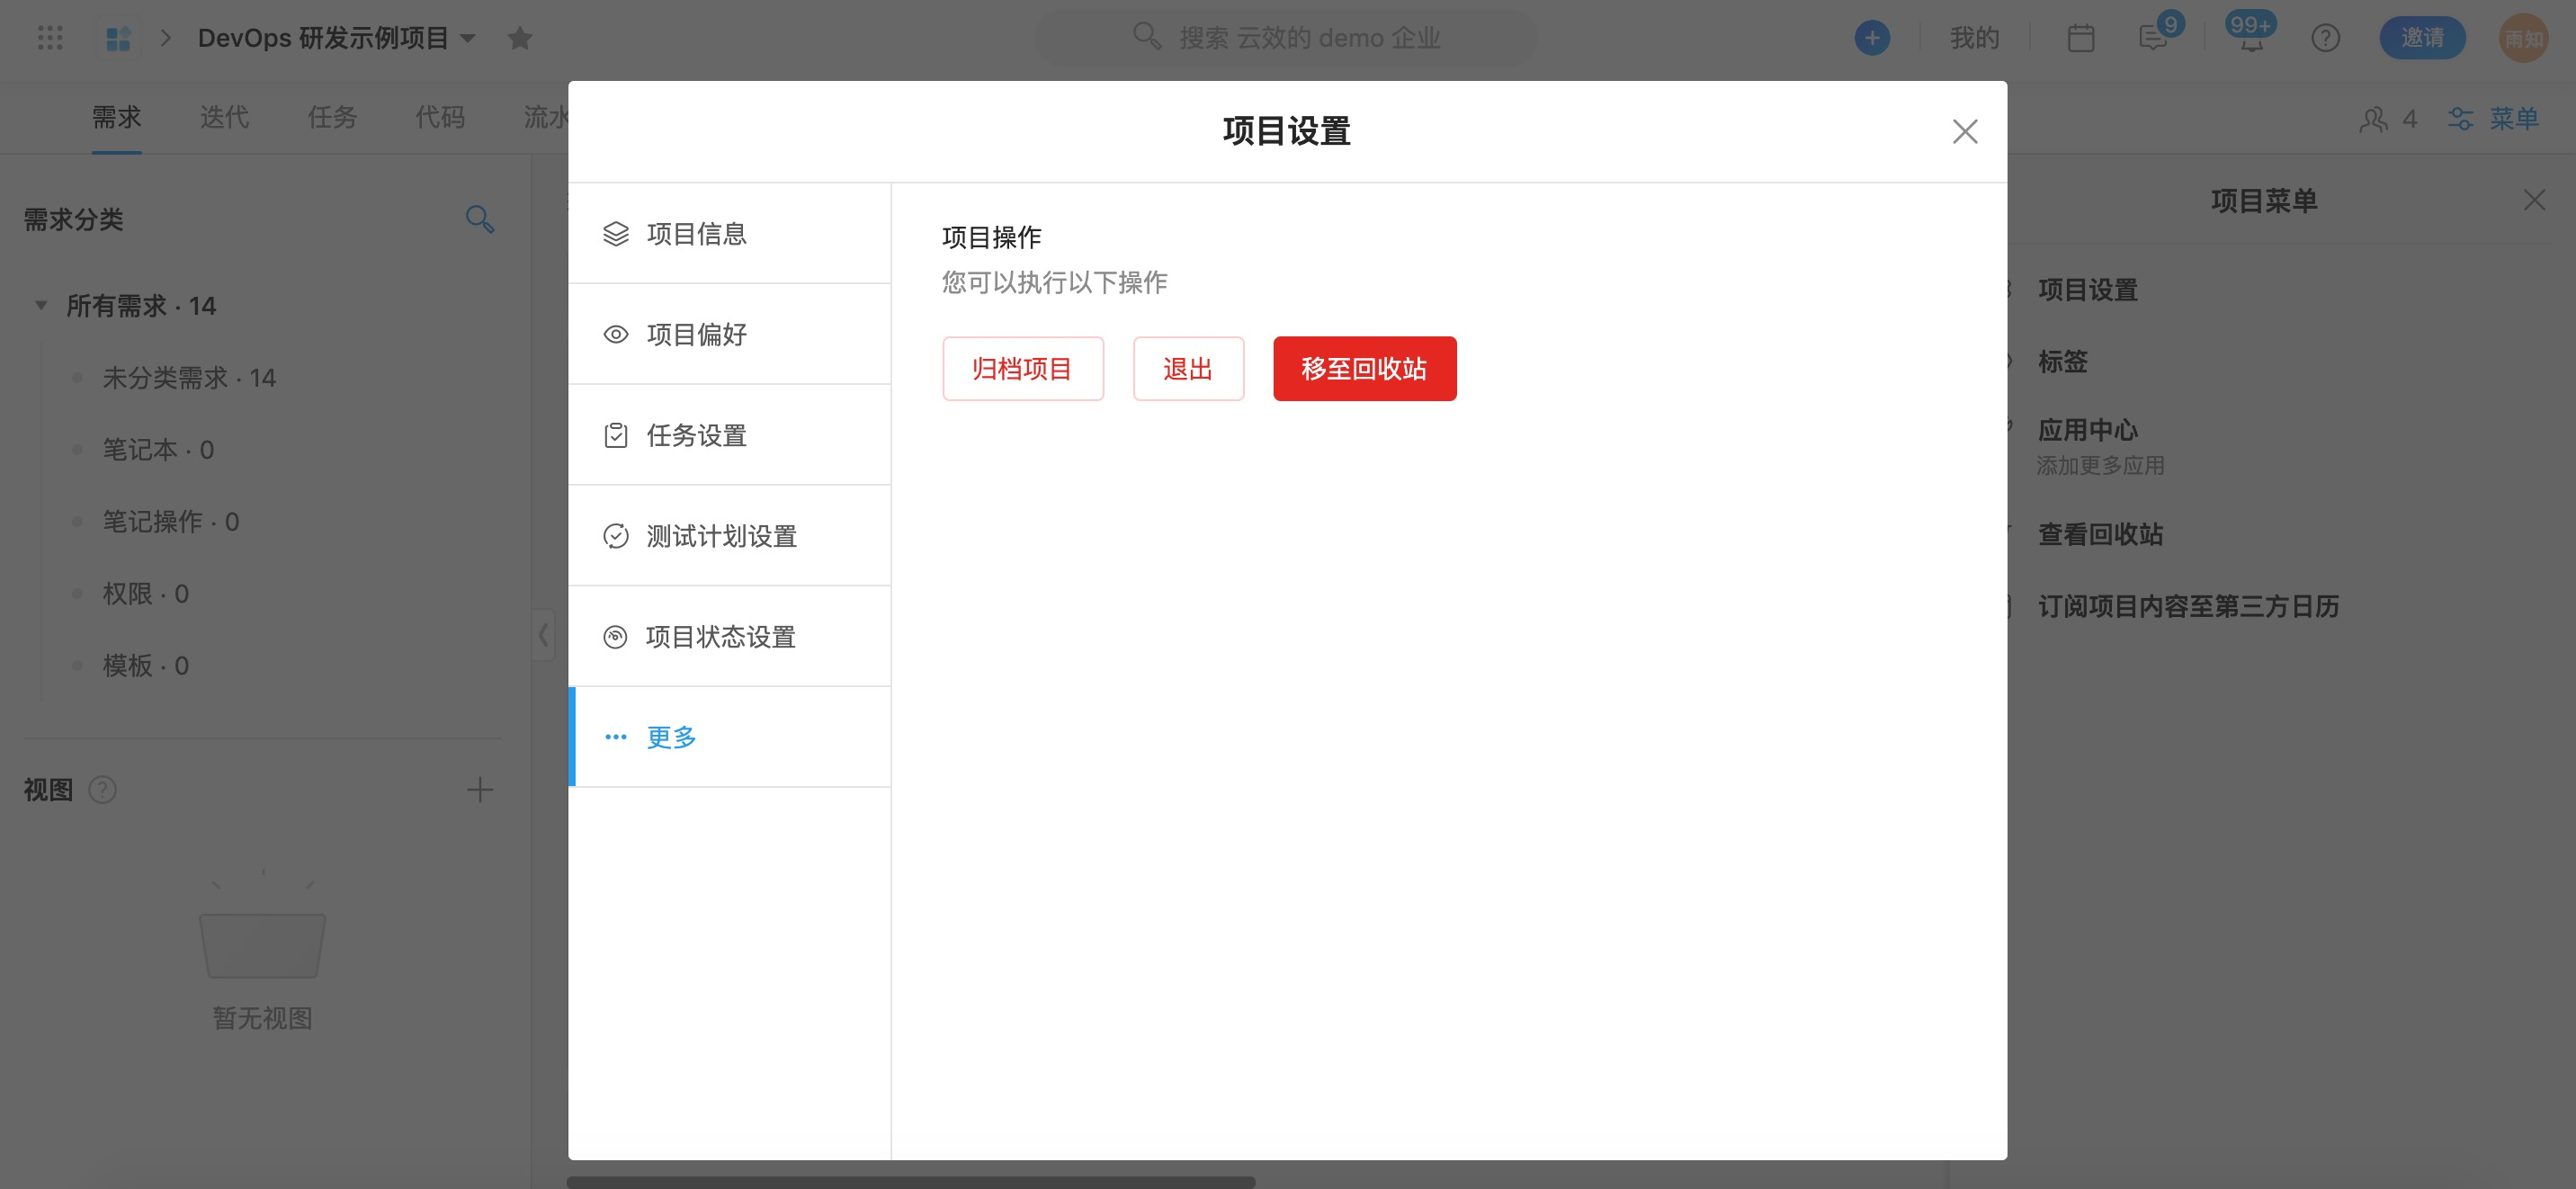2576x1189 pixels.
Task: Click the search field 搜索 云效的 demo 企业
Action: pyautogui.click(x=1286, y=38)
